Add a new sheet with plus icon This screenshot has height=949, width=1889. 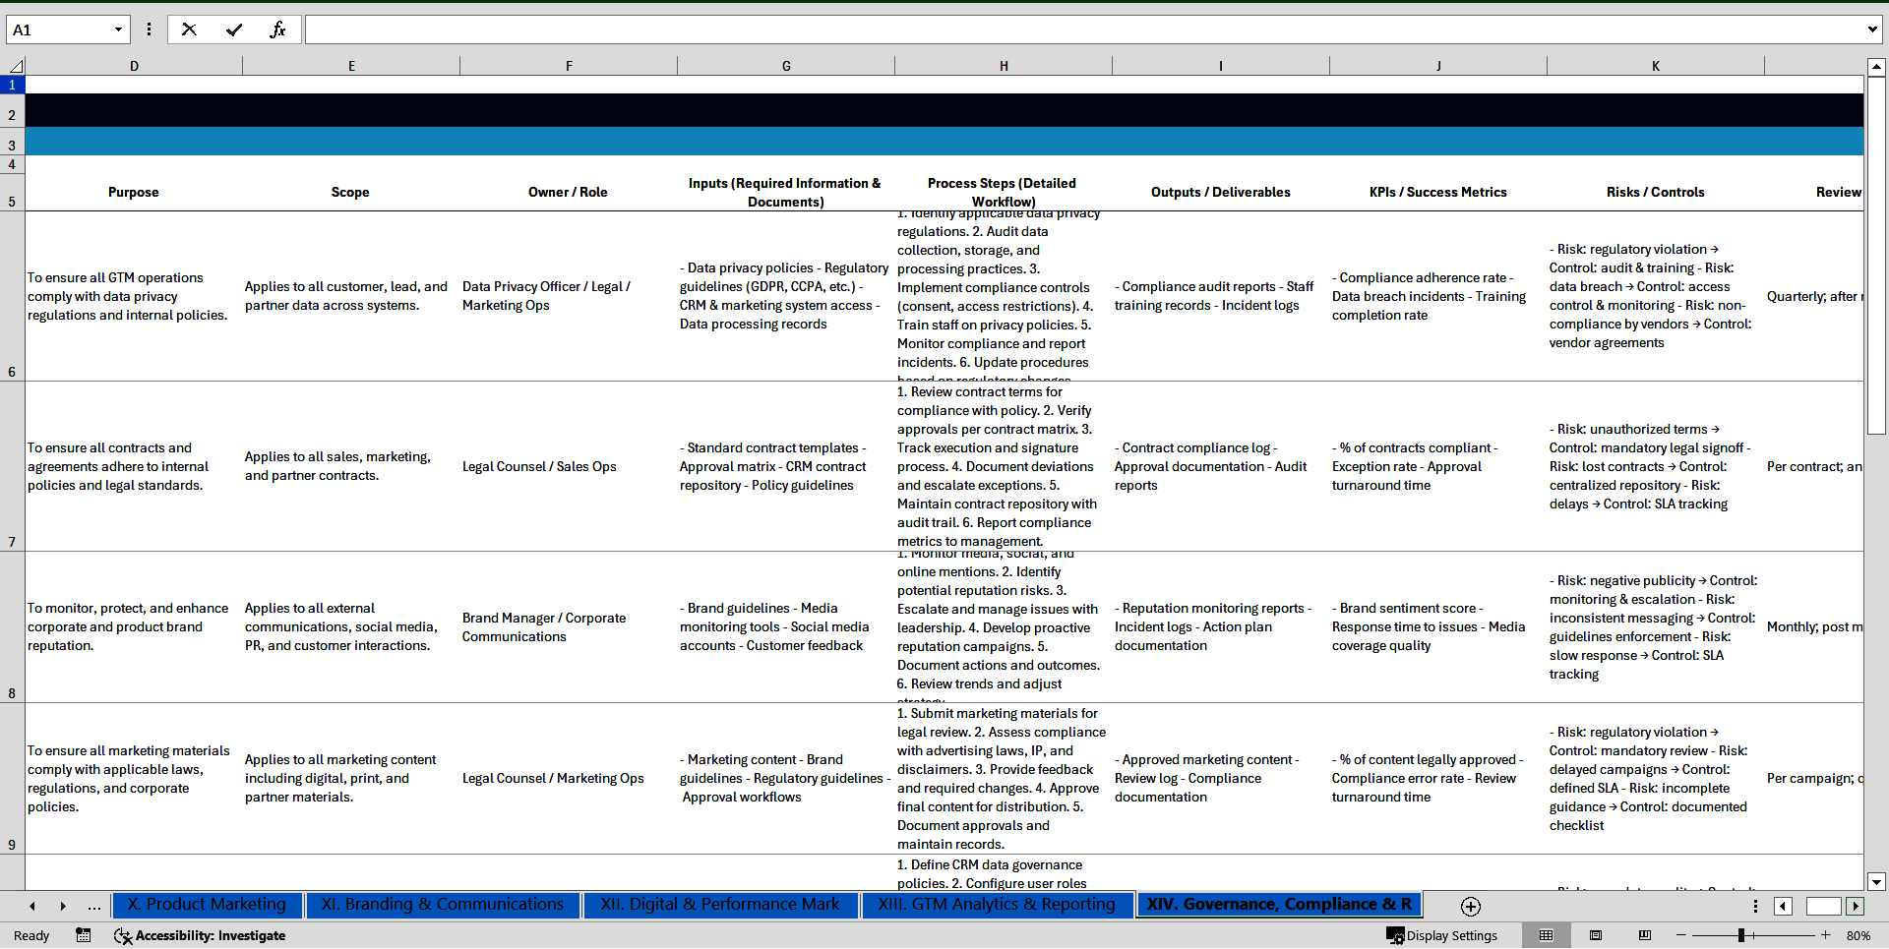1471,906
